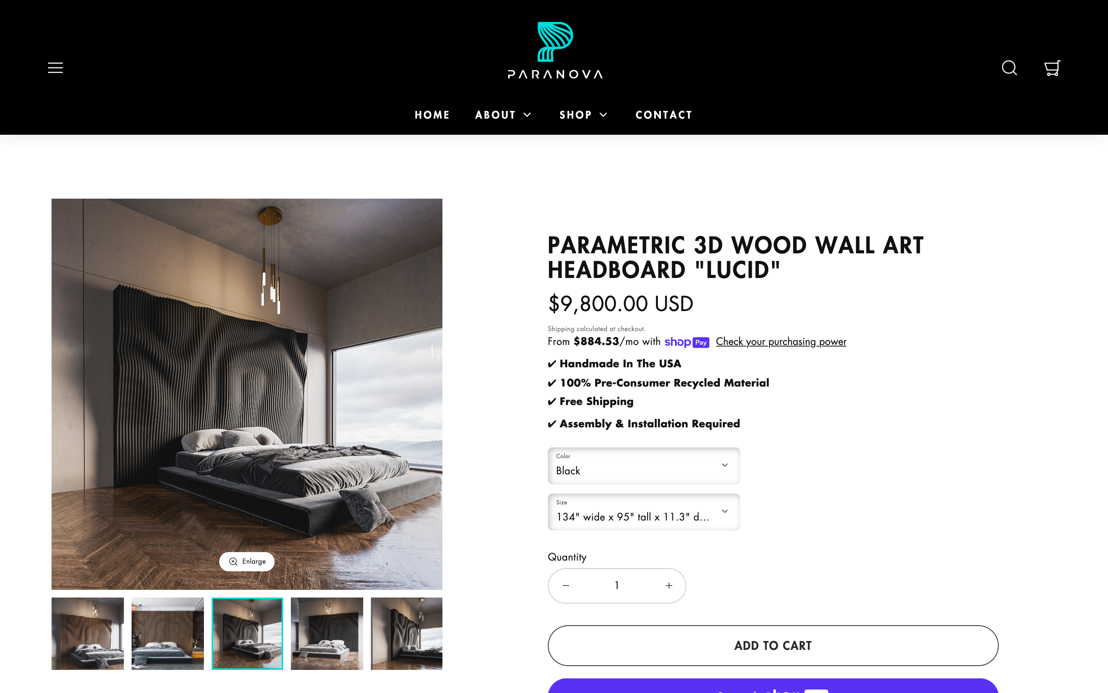Click the Paranova logo
Screen dimensions: 1108x693
[x=555, y=50]
